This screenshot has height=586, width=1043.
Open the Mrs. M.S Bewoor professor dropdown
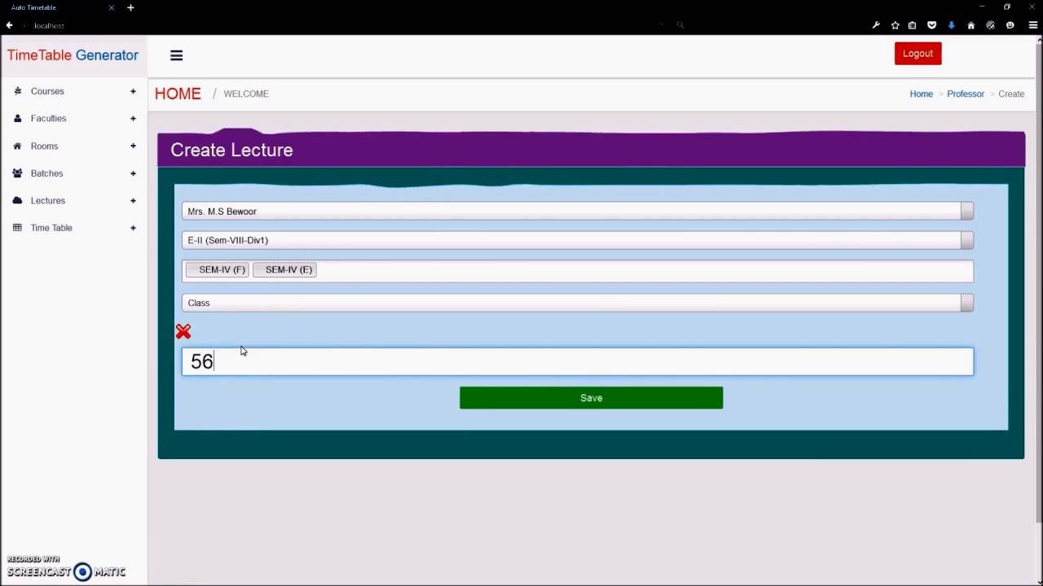click(578, 212)
